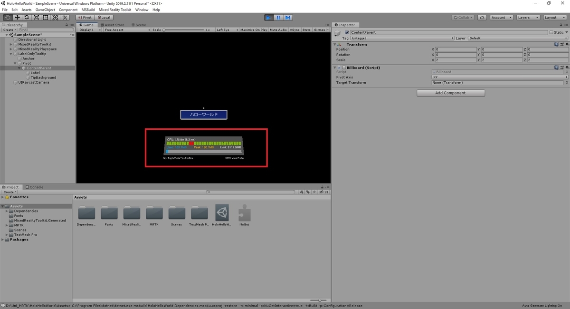
Task: Open the Component menu
Action: (x=68, y=10)
